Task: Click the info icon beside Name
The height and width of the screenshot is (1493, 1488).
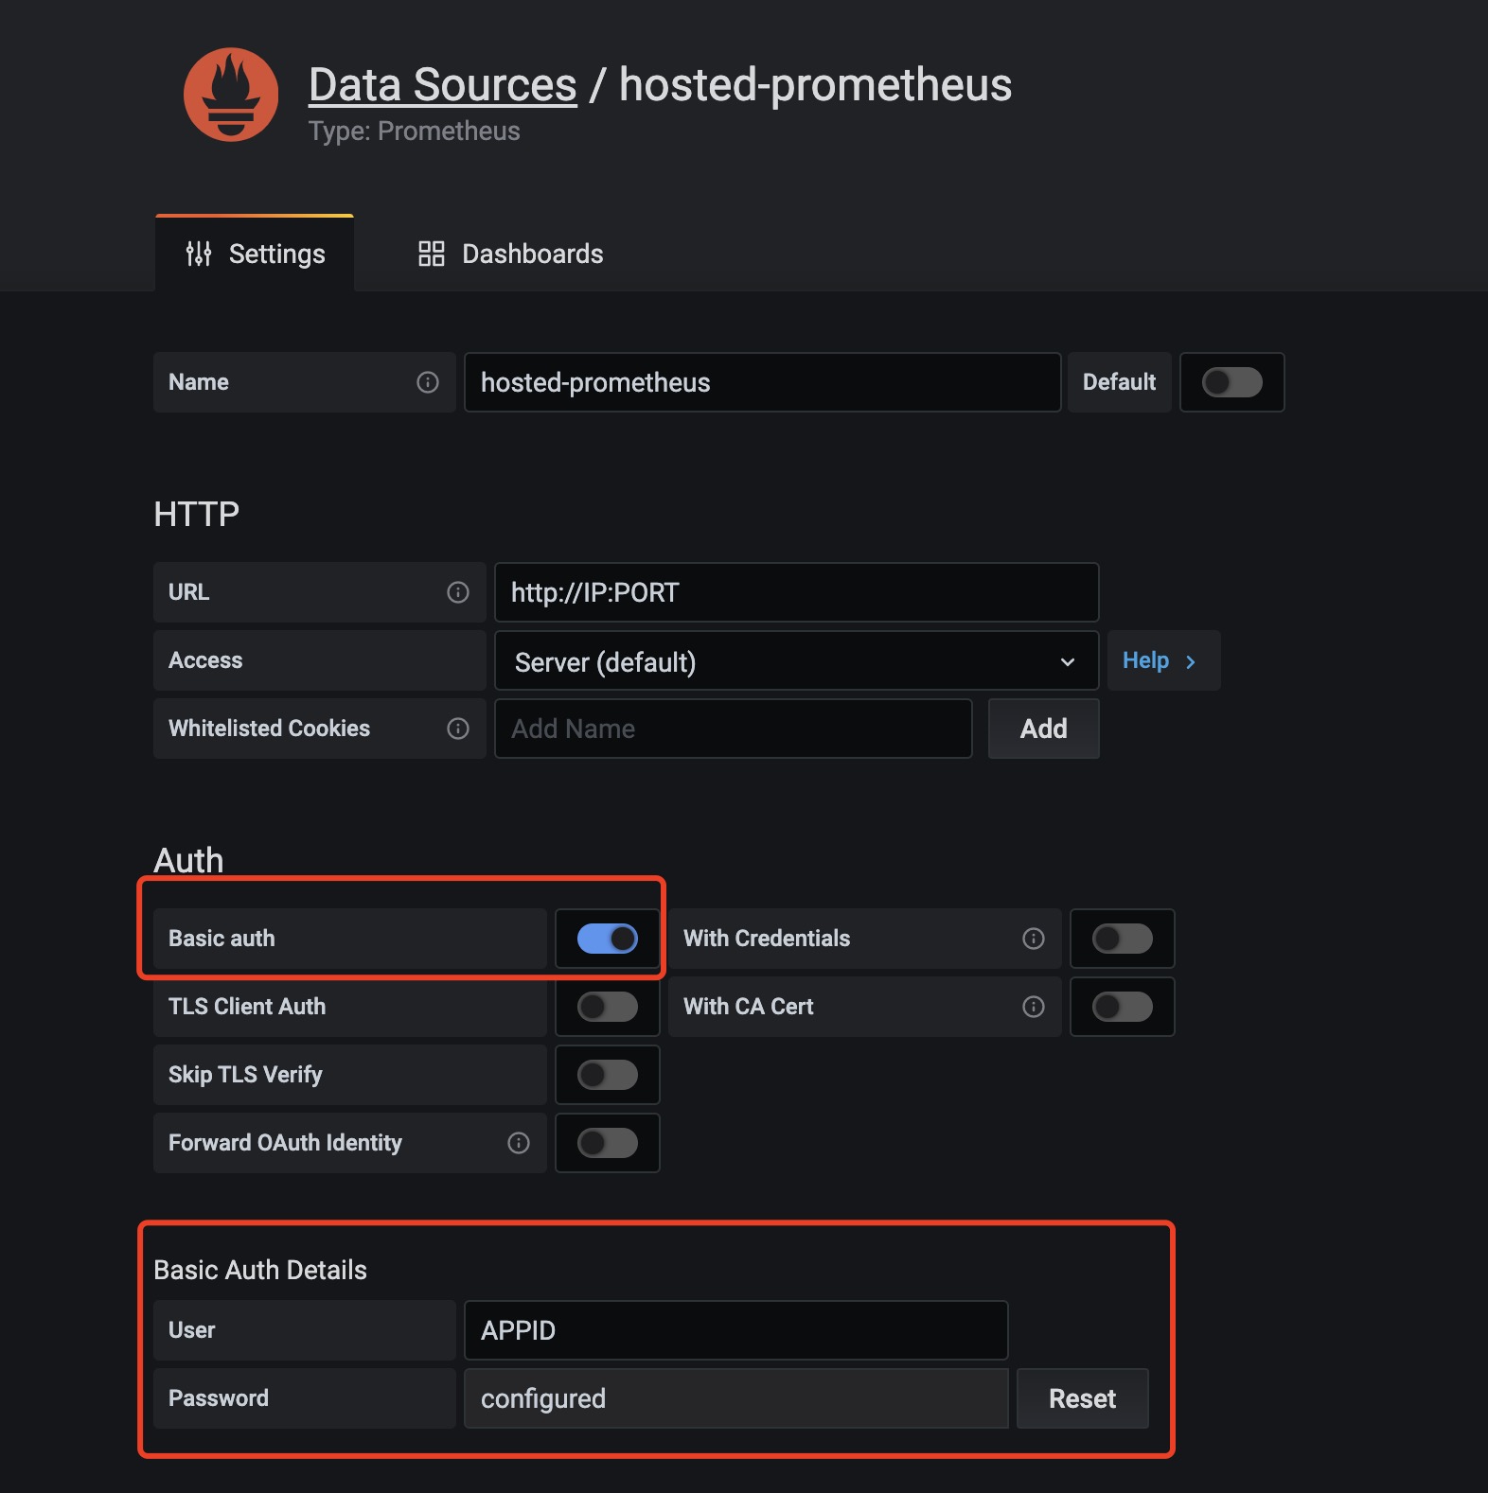Action: (428, 382)
